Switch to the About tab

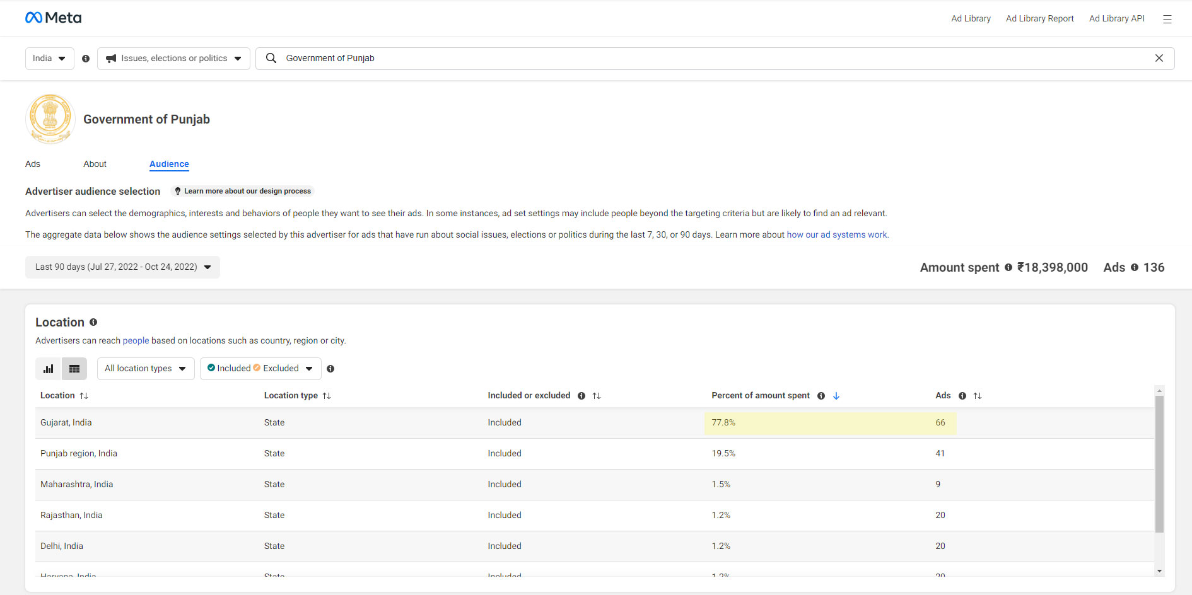(95, 164)
